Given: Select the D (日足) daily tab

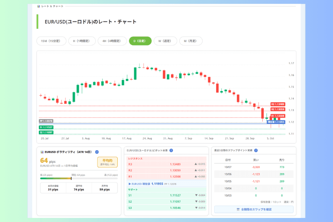Looking at the screenshot, I should point(140,41).
